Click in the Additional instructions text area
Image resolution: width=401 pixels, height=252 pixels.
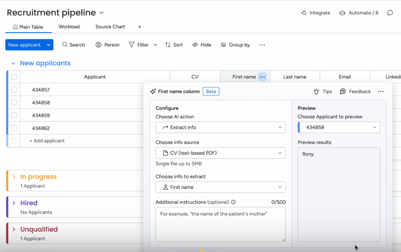tap(221, 225)
